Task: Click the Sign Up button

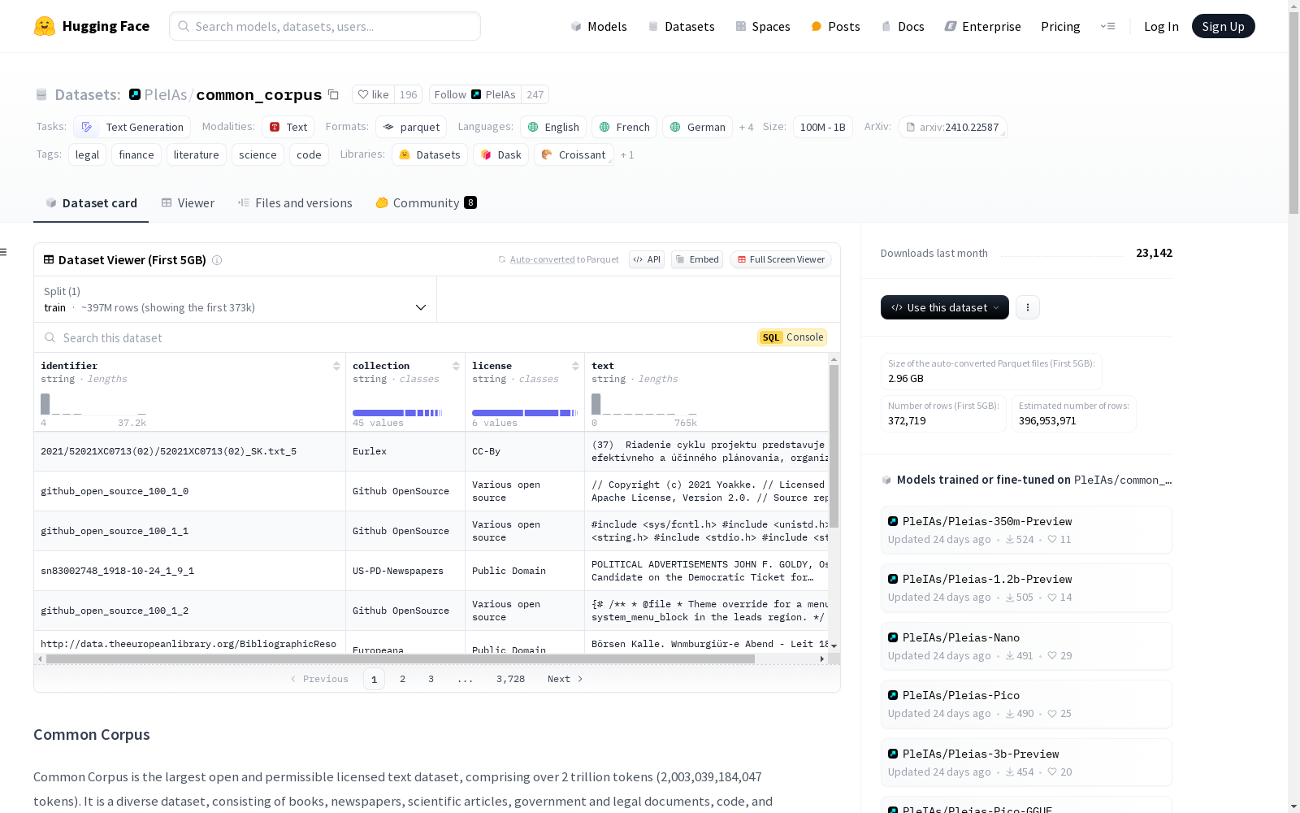Action: pos(1224,26)
